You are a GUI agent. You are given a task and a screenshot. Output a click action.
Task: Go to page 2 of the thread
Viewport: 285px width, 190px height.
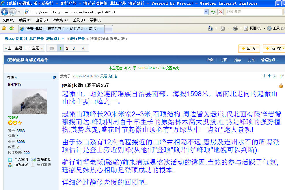67,48
